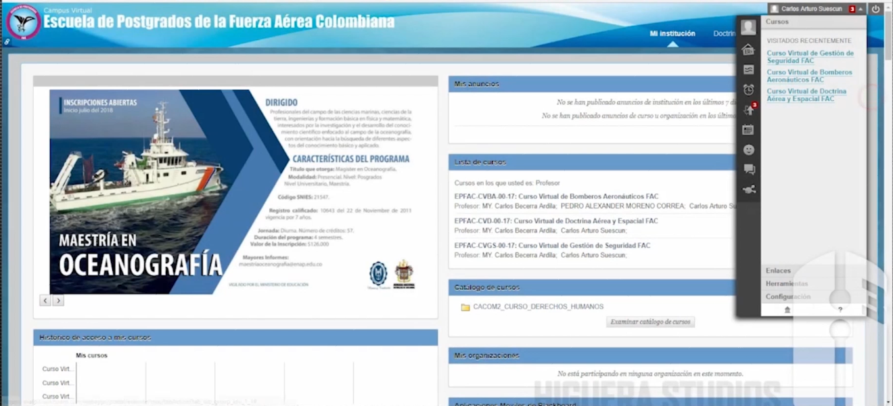Open the CACOM2_CURSO_DERECHOS_HUMANOS catalog folder

point(538,307)
